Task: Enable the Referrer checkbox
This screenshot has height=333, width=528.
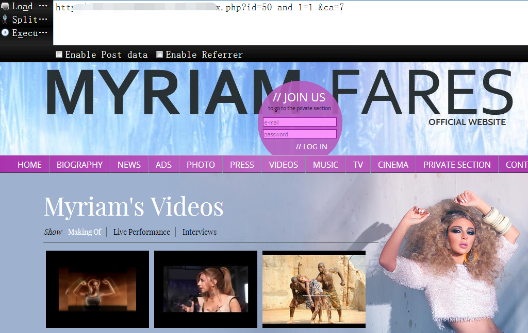Action: point(160,55)
